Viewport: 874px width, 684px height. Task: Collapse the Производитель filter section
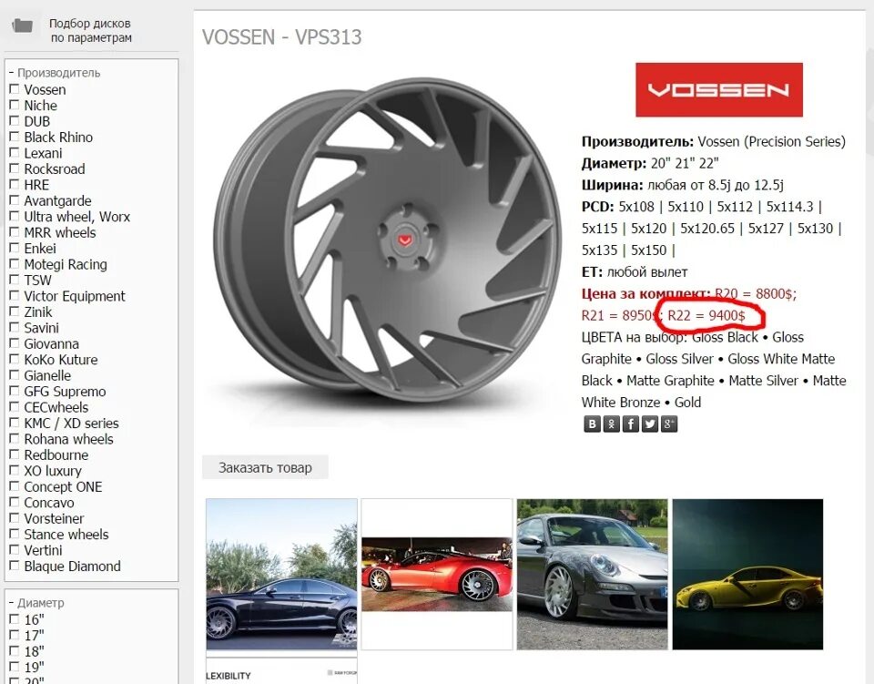tap(55, 73)
